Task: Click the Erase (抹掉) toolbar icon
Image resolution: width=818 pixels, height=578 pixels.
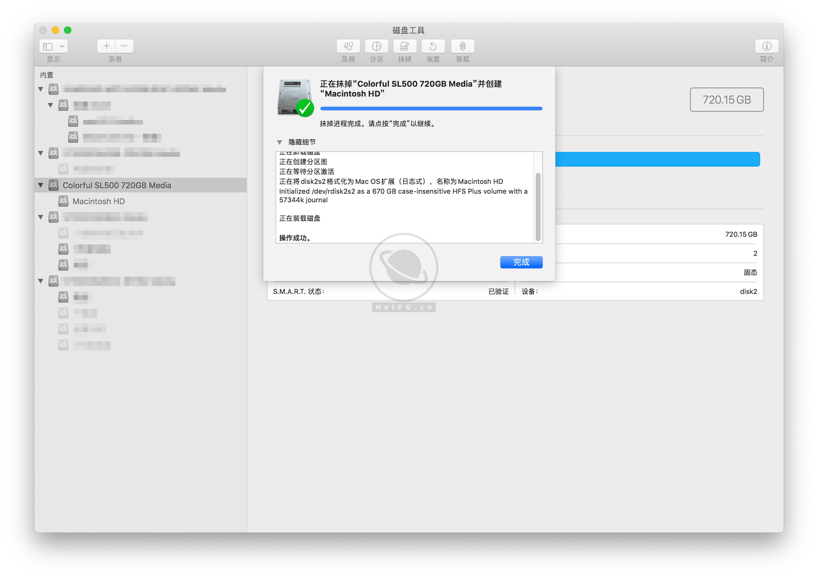Action: [x=405, y=46]
